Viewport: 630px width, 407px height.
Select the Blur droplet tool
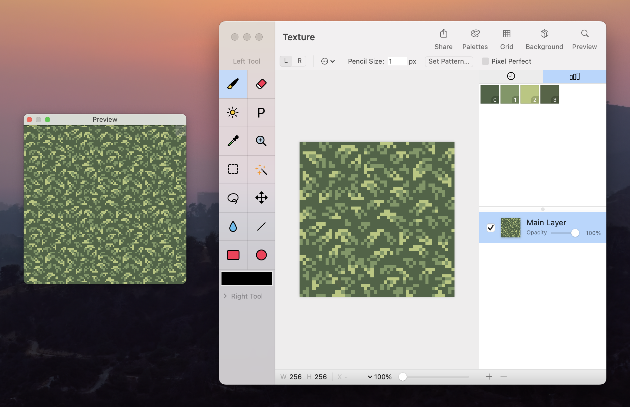pyautogui.click(x=233, y=227)
